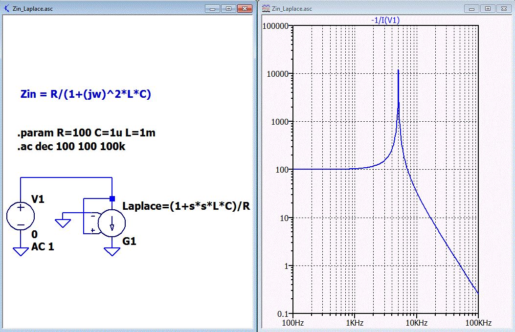Close the waveform plot window
515x332 pixels.
502,8
